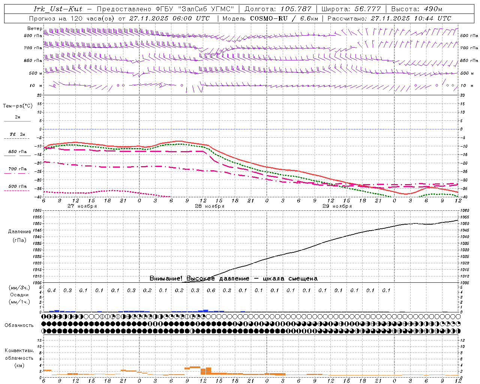Select the Тем-ра(°C) axis title

[x=18, y=106]
